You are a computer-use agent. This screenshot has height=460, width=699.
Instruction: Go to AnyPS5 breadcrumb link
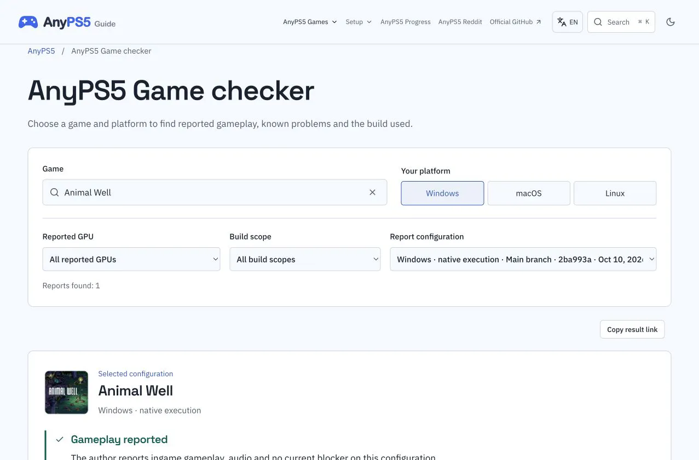[x=42, y=51]
